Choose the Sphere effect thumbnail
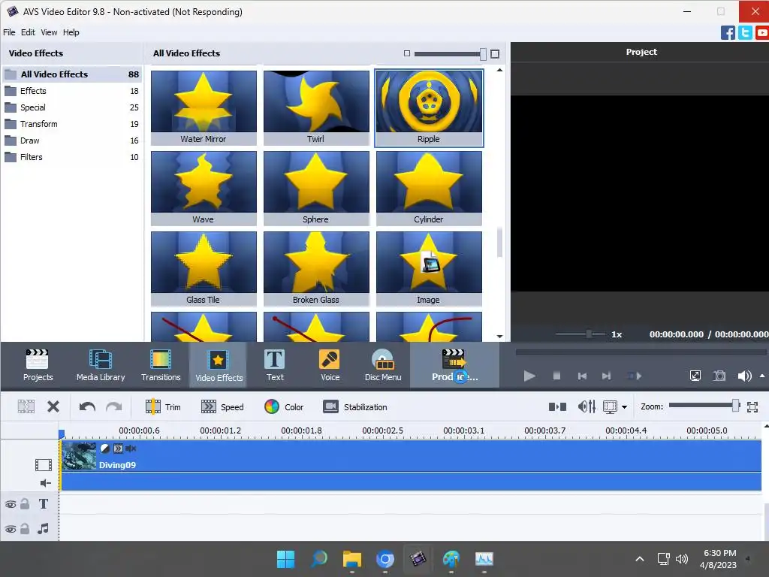Viewport: 769px width, 577px height. pyautogui.click(x=316, y=188)
